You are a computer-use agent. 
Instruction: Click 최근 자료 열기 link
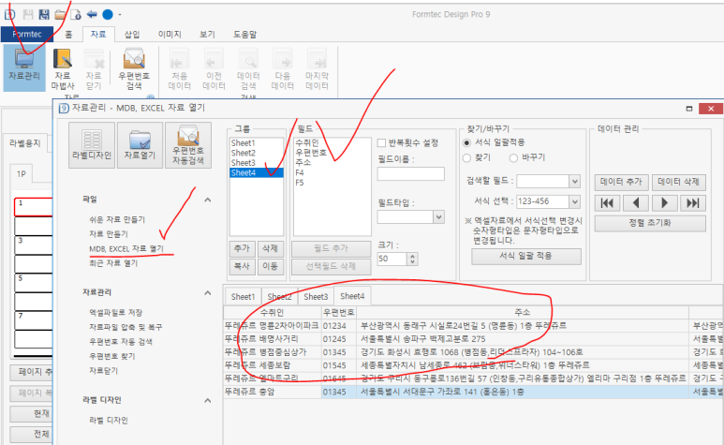[x=113, y=263]
